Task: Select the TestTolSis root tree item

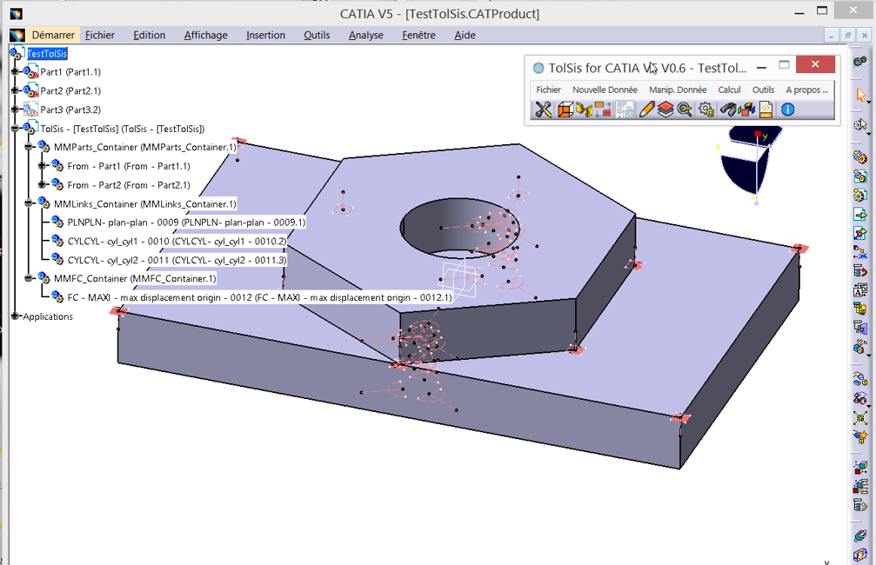Action: point(48,54)
